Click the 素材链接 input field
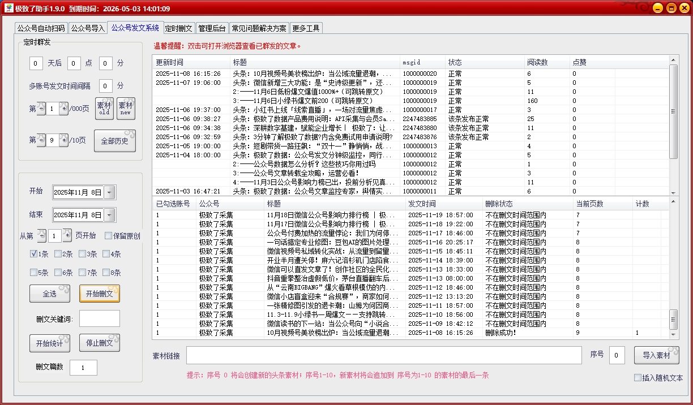Image resolution: width=693 pixels, height=405 pixels. pos(384,355)
